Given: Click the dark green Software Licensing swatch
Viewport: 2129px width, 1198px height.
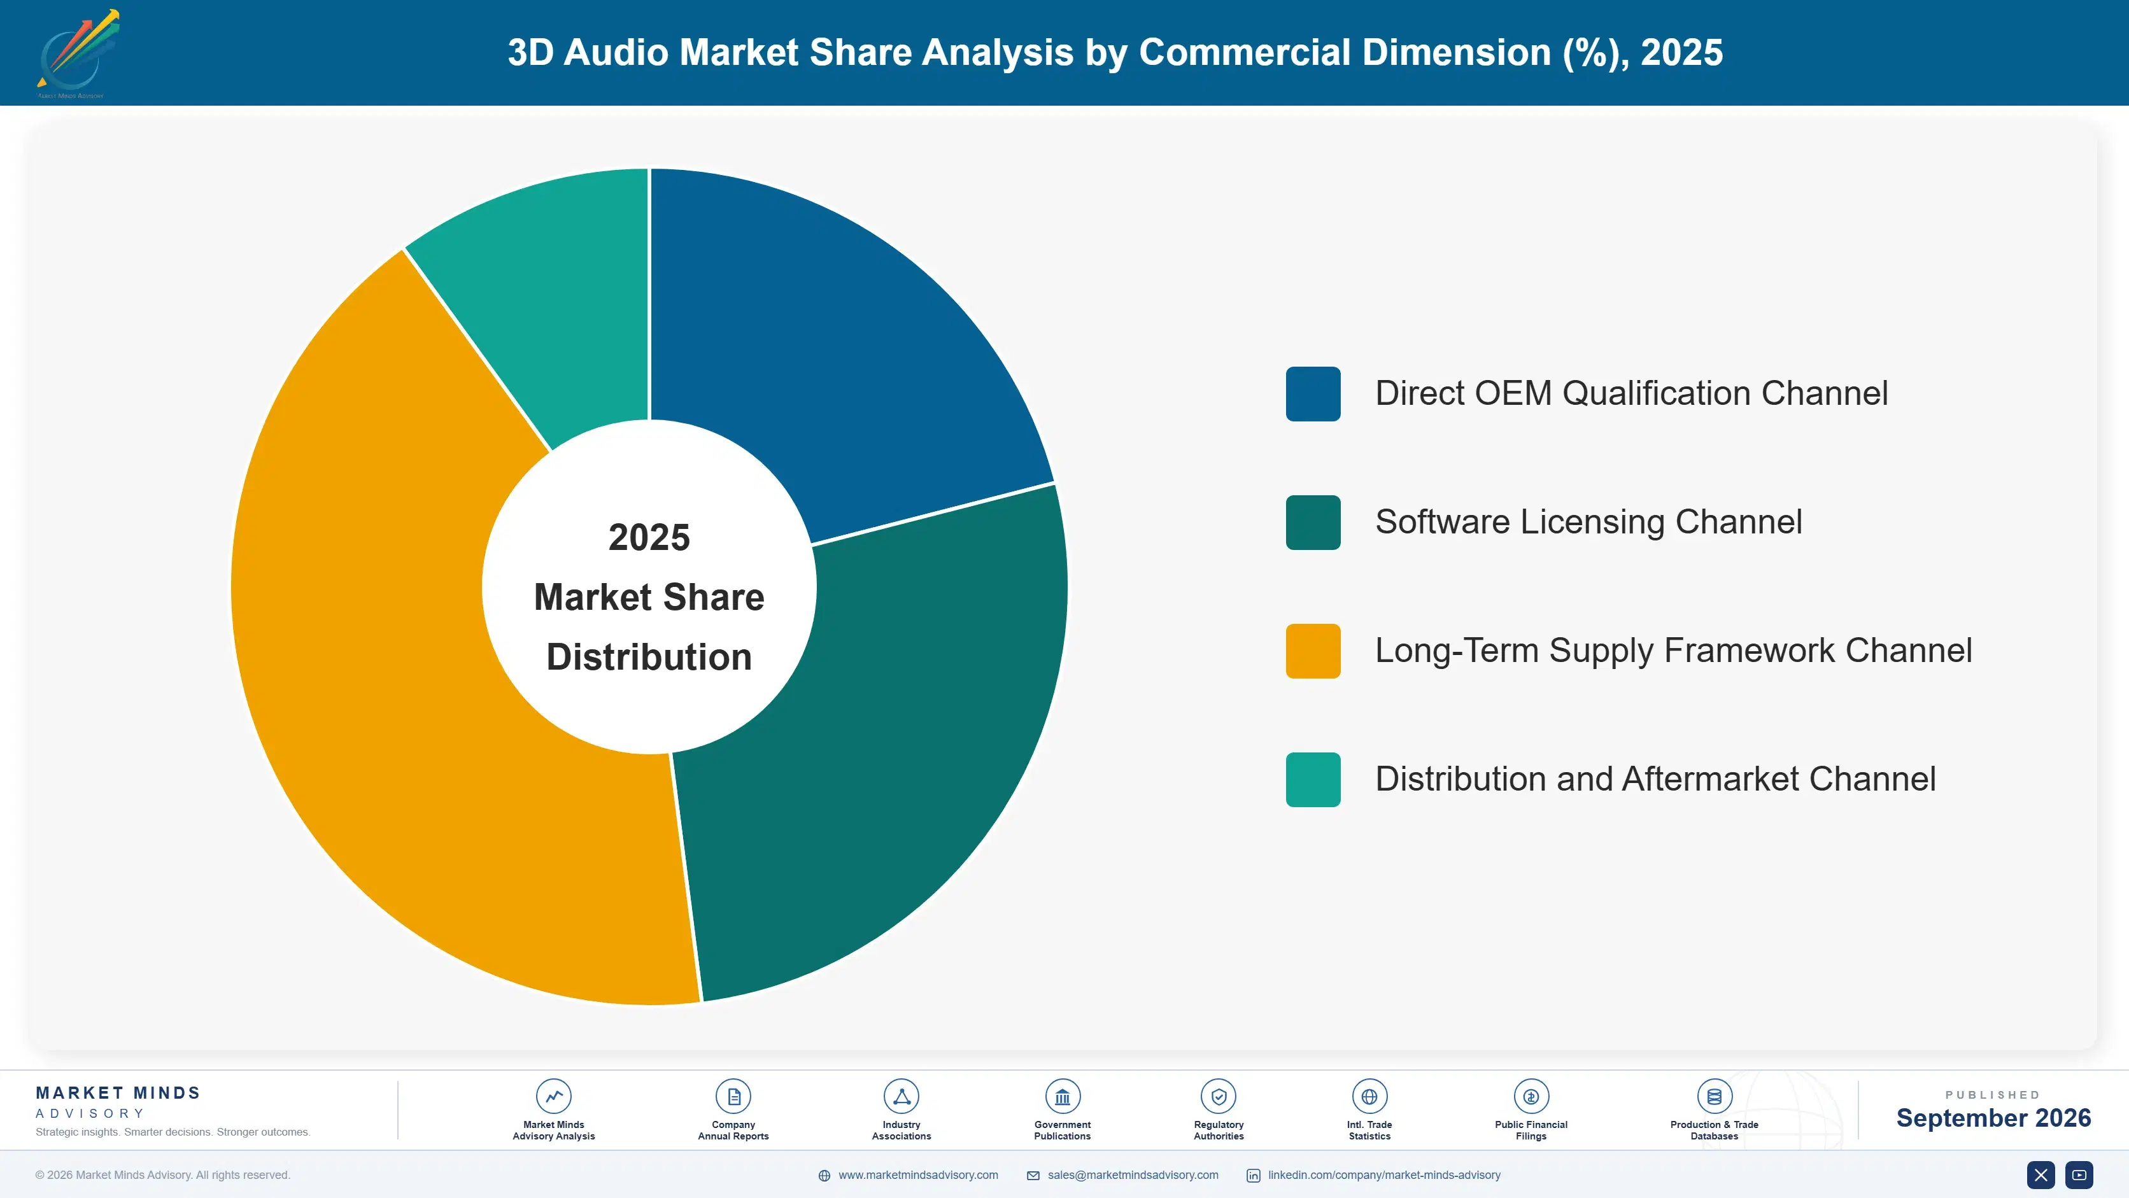Looking at the screenshot, I should (x=1312, y=522).
